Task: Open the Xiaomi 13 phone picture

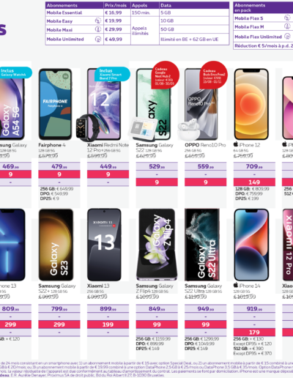Action: [104, 245]
